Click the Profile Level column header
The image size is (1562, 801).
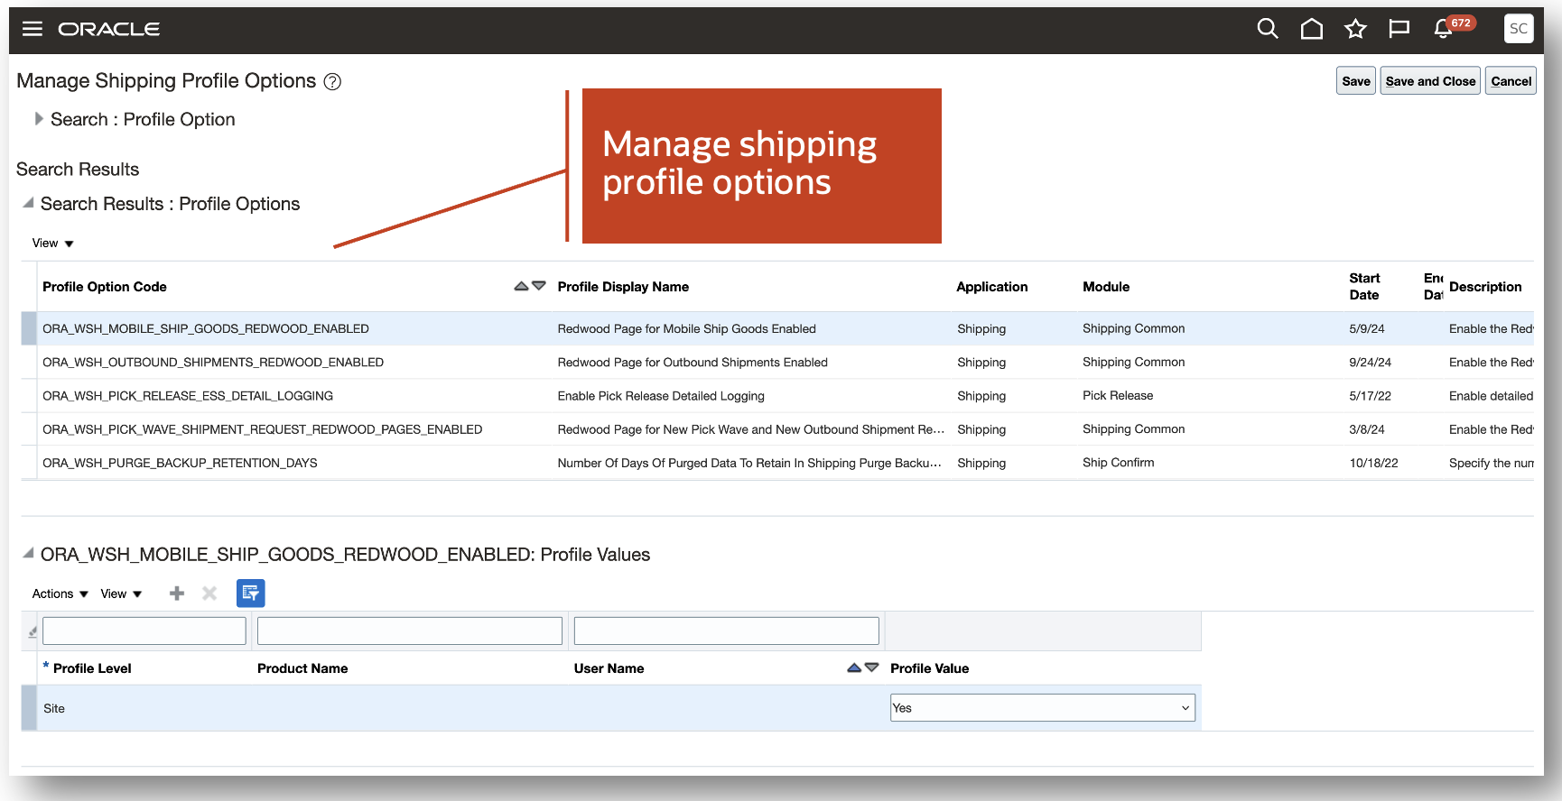(x=92, y=668)
